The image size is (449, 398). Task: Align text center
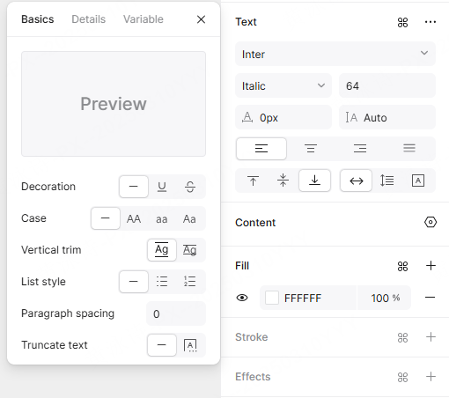coord(311,149)
